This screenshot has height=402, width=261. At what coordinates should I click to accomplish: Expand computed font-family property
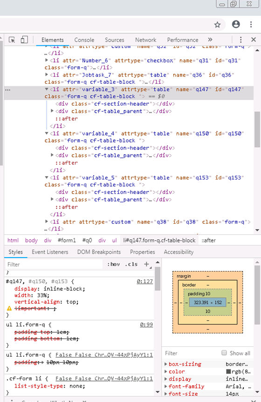165,387
